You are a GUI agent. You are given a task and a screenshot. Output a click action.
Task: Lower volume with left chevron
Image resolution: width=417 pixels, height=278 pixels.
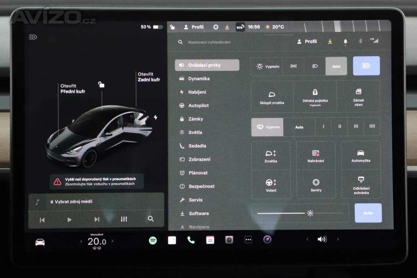pos(307,239)
